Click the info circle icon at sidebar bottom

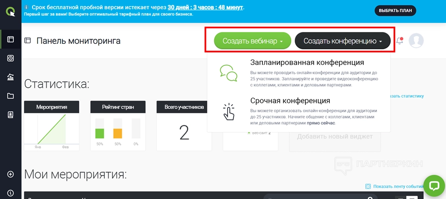click(11, 193)
